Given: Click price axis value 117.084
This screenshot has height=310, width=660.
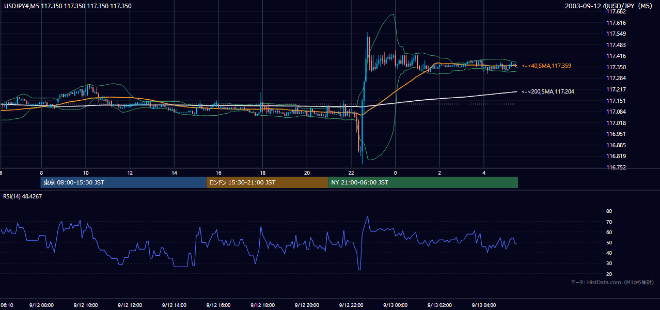Looking at the screenshot, I should click(616, 112).
